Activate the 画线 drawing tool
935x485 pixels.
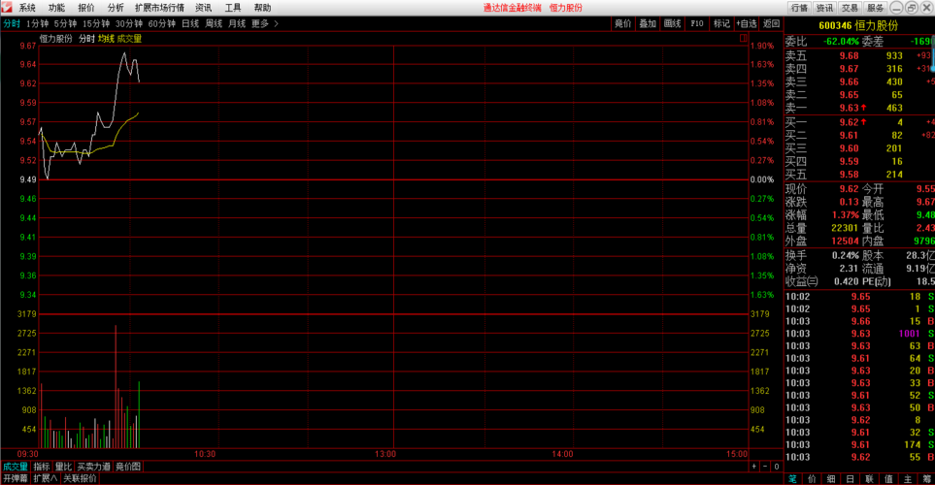(x=673, y=24)
